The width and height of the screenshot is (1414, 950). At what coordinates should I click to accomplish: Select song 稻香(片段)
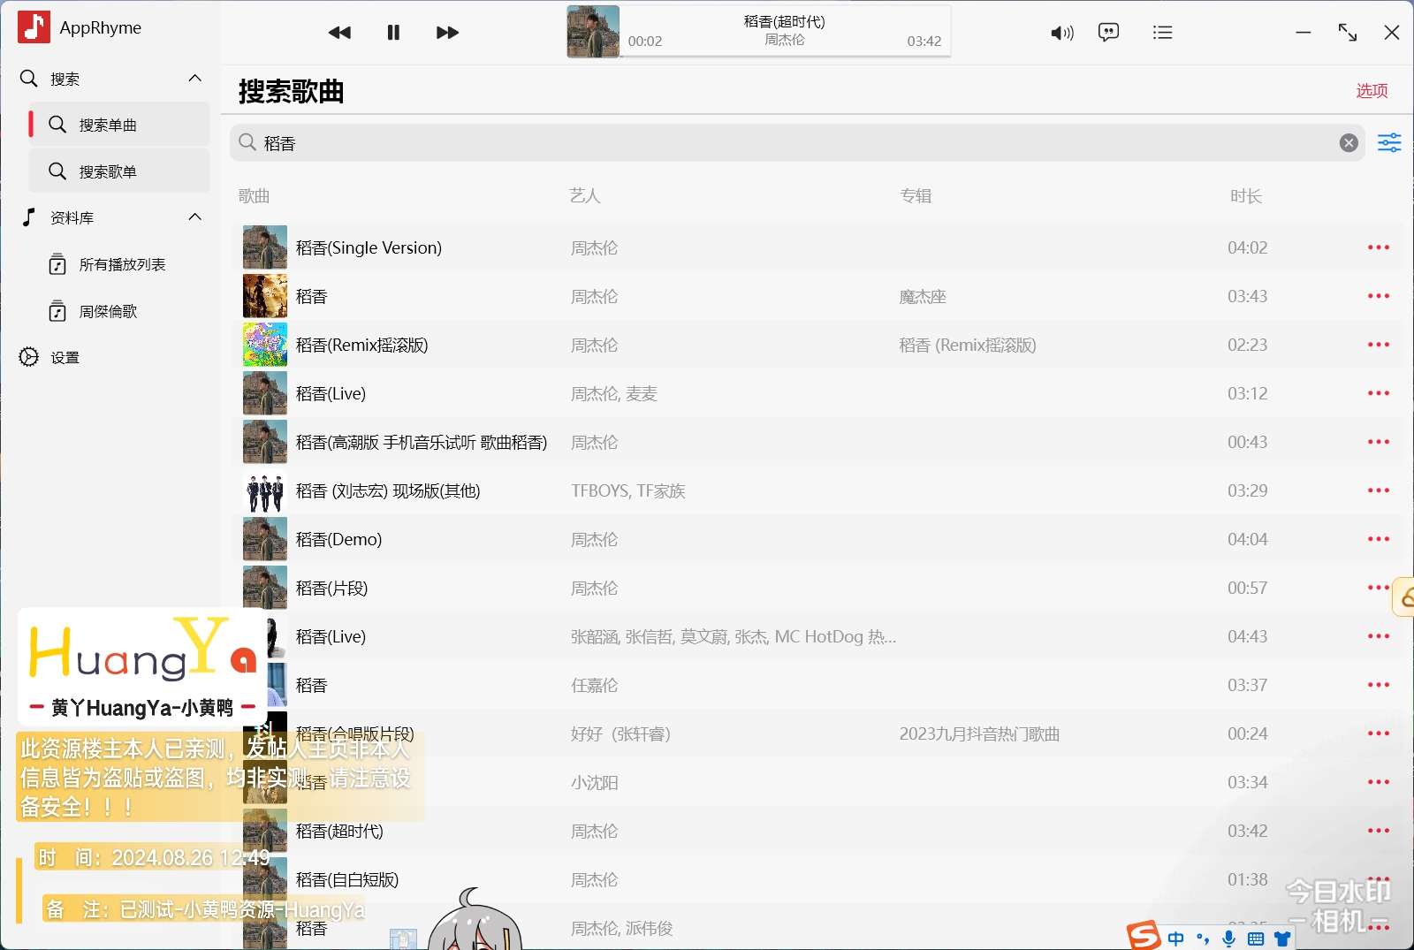coord(332,588)
